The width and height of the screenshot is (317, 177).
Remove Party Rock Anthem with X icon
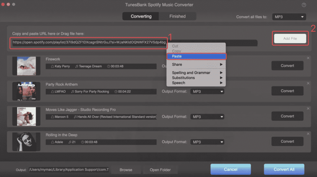tap(308, 83)
